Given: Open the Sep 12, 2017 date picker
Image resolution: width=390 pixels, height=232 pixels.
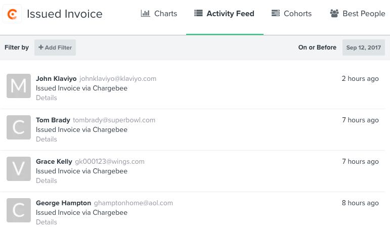Looking at the screenshot, I should [363, 48].
